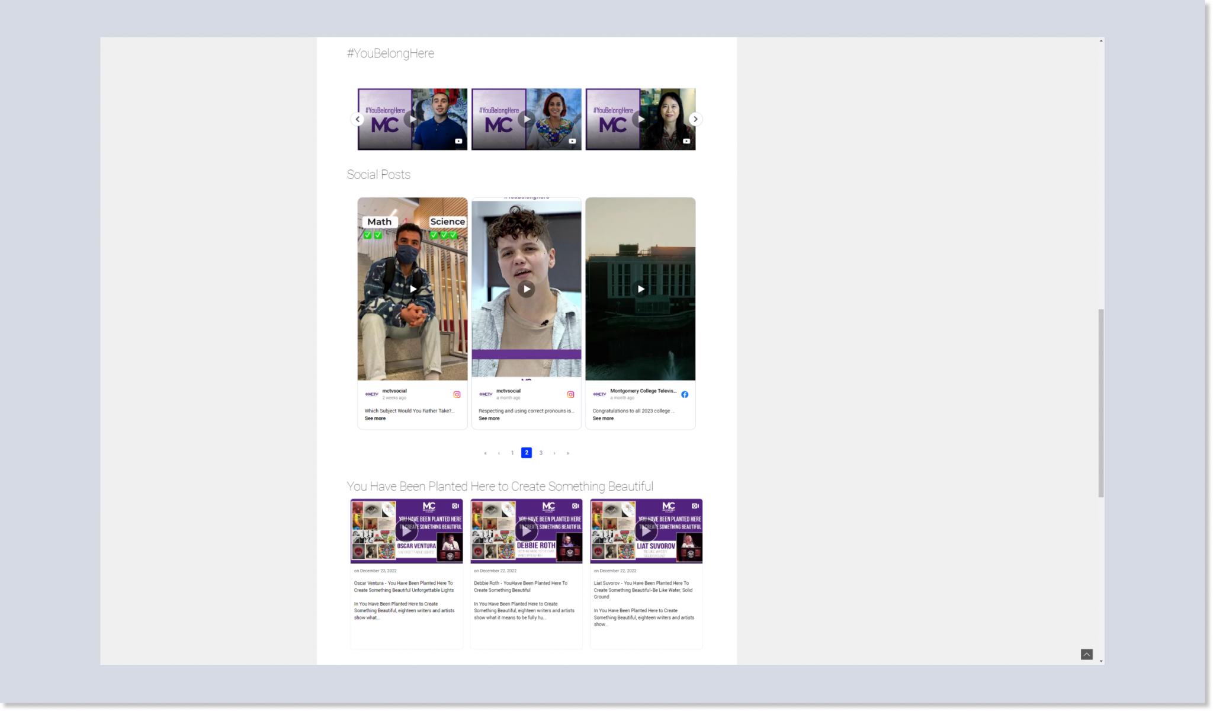
Task: Play the pronouns video in Social Posts
Action: coord(526,289)
